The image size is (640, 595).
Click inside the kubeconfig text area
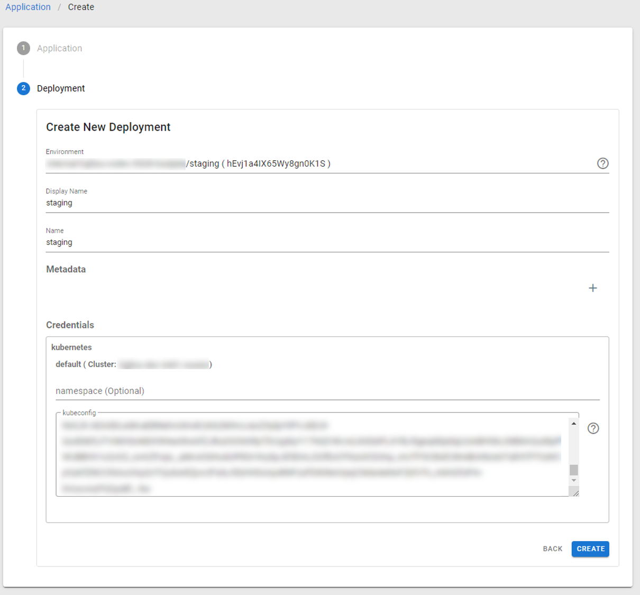[x=312, y=455]
